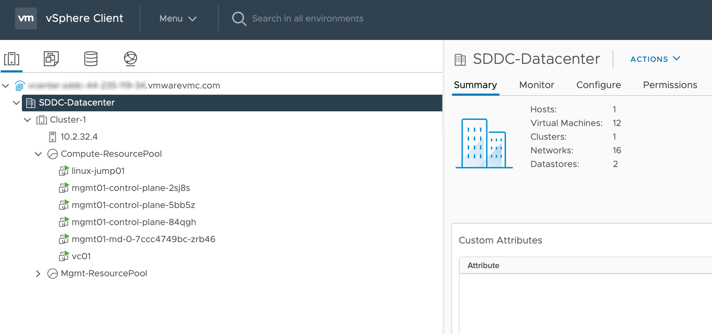Select SDDC-Datacenter in the tree
Viewport: 712px width, 334px height.
pyautogui.click(x=77, y=102)
